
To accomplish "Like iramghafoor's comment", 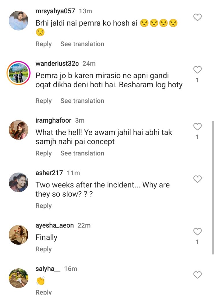I will [x=197, y=127].
